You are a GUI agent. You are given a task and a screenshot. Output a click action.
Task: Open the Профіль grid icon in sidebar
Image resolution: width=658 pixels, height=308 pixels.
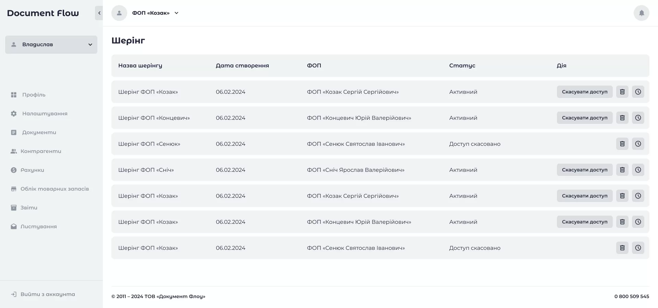(x=14, y=95)
